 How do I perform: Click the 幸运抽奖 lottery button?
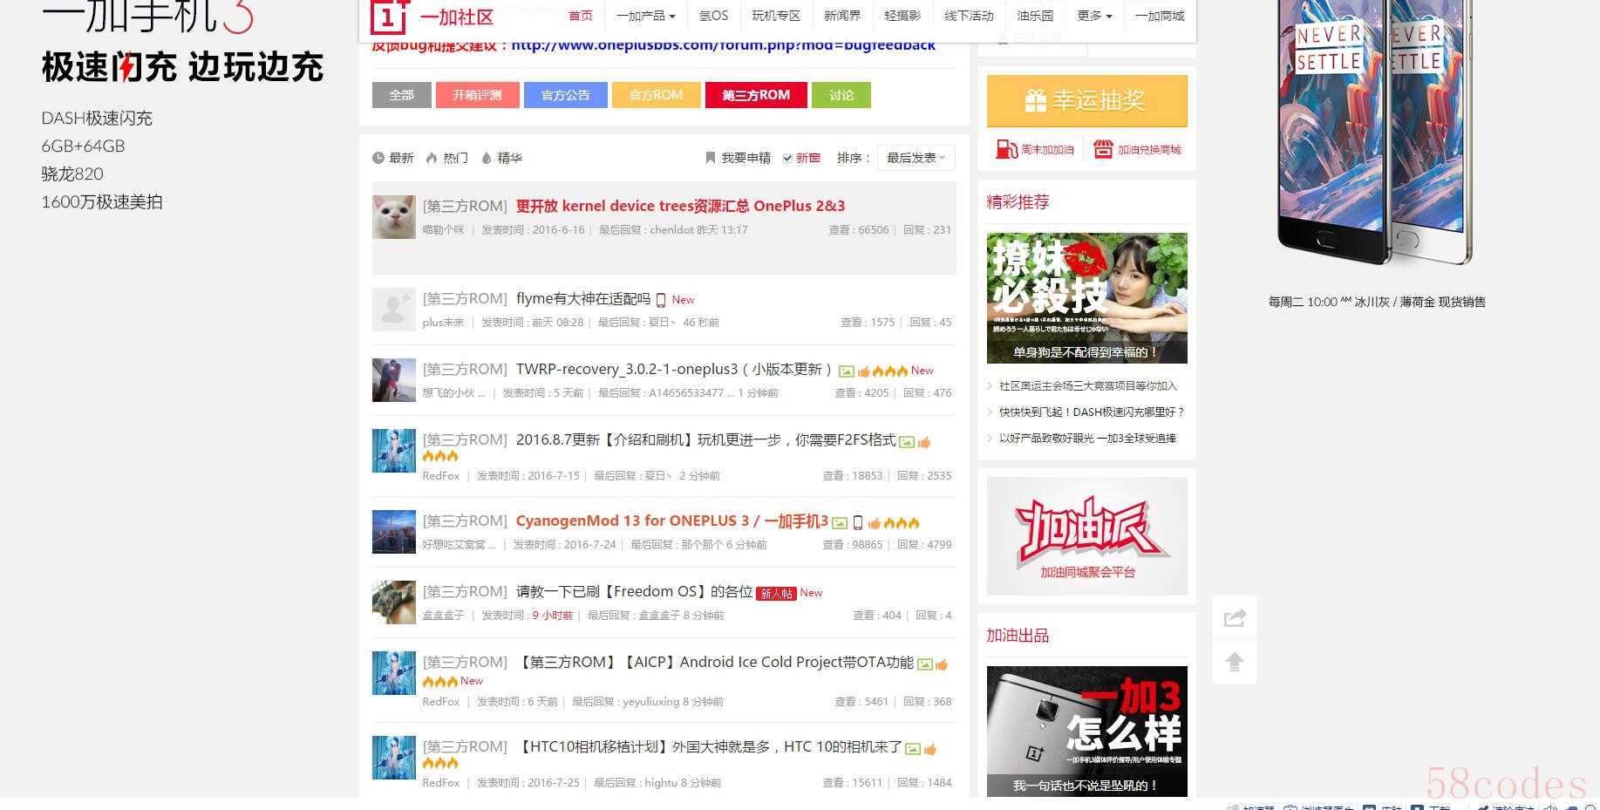coord(1087,101)
